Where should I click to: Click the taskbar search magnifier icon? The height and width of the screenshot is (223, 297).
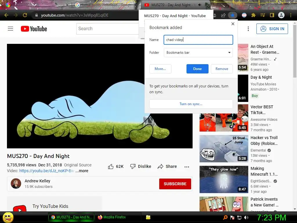(225, 217)
